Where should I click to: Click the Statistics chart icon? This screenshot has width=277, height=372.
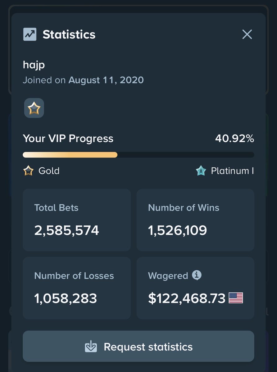[30, 34]
